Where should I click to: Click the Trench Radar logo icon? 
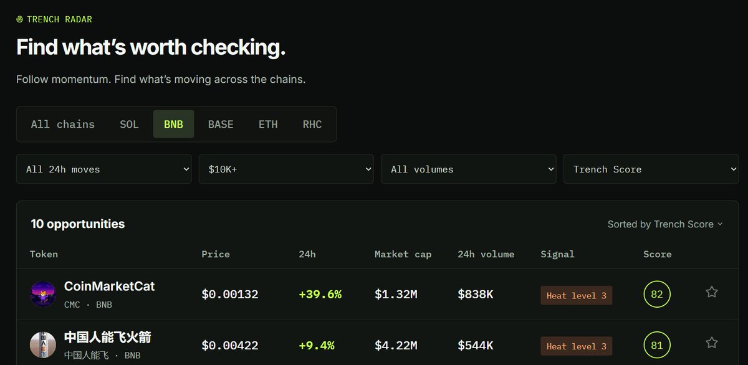point(20,19)
